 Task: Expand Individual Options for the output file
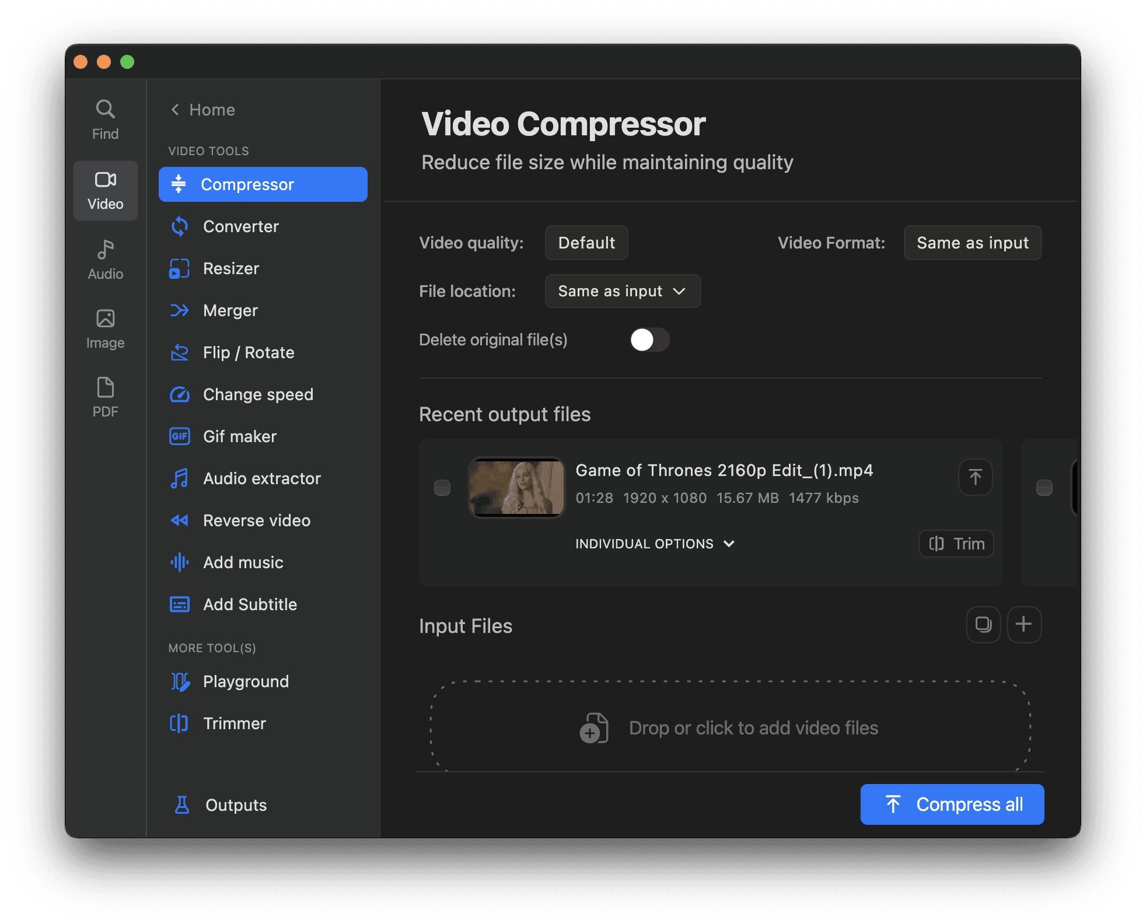(x=654, y=543)
